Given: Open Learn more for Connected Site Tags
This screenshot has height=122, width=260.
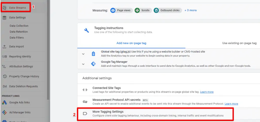Looking at the screenshot, I should coord(207,92).
